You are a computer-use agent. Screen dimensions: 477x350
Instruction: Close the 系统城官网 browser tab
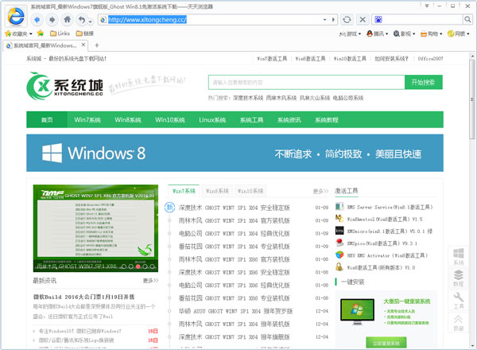point(83,45)
